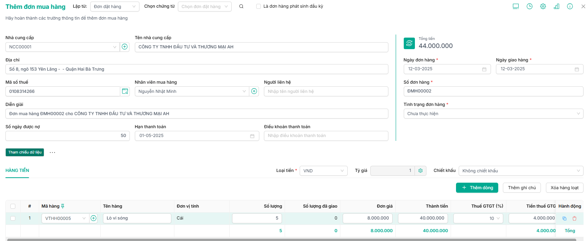The width and height of the screenshot is (587, 241).
Task: Click the Xóa hàng loạt button
Action: coord(564,188)
